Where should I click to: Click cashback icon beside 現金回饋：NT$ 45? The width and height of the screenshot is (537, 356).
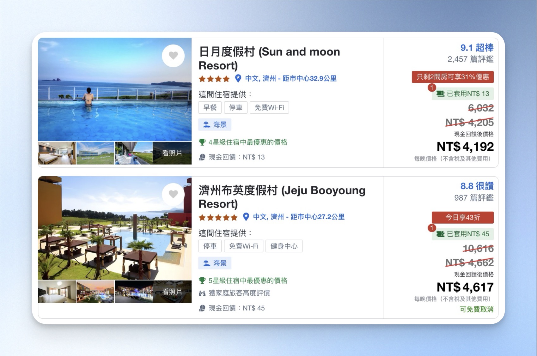202,308
